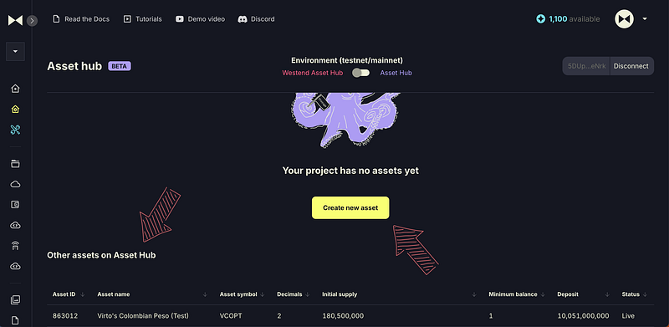Click the Disconnect button
Viewport: 669px width, 327px height.
(x=631, y=66)
